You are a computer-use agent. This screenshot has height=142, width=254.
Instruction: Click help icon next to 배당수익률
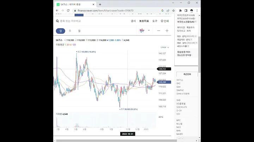point(188,46)
